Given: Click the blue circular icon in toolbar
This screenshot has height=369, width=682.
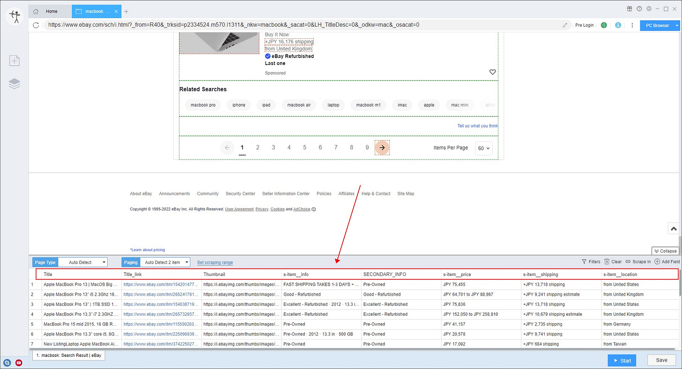Looking at the screenshot, I should [618, 25].
